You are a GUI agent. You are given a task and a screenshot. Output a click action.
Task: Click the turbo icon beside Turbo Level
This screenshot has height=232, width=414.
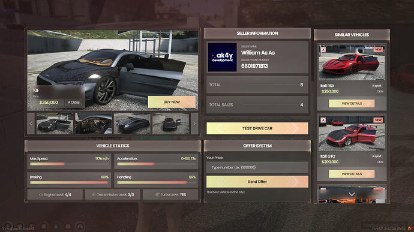157,194
